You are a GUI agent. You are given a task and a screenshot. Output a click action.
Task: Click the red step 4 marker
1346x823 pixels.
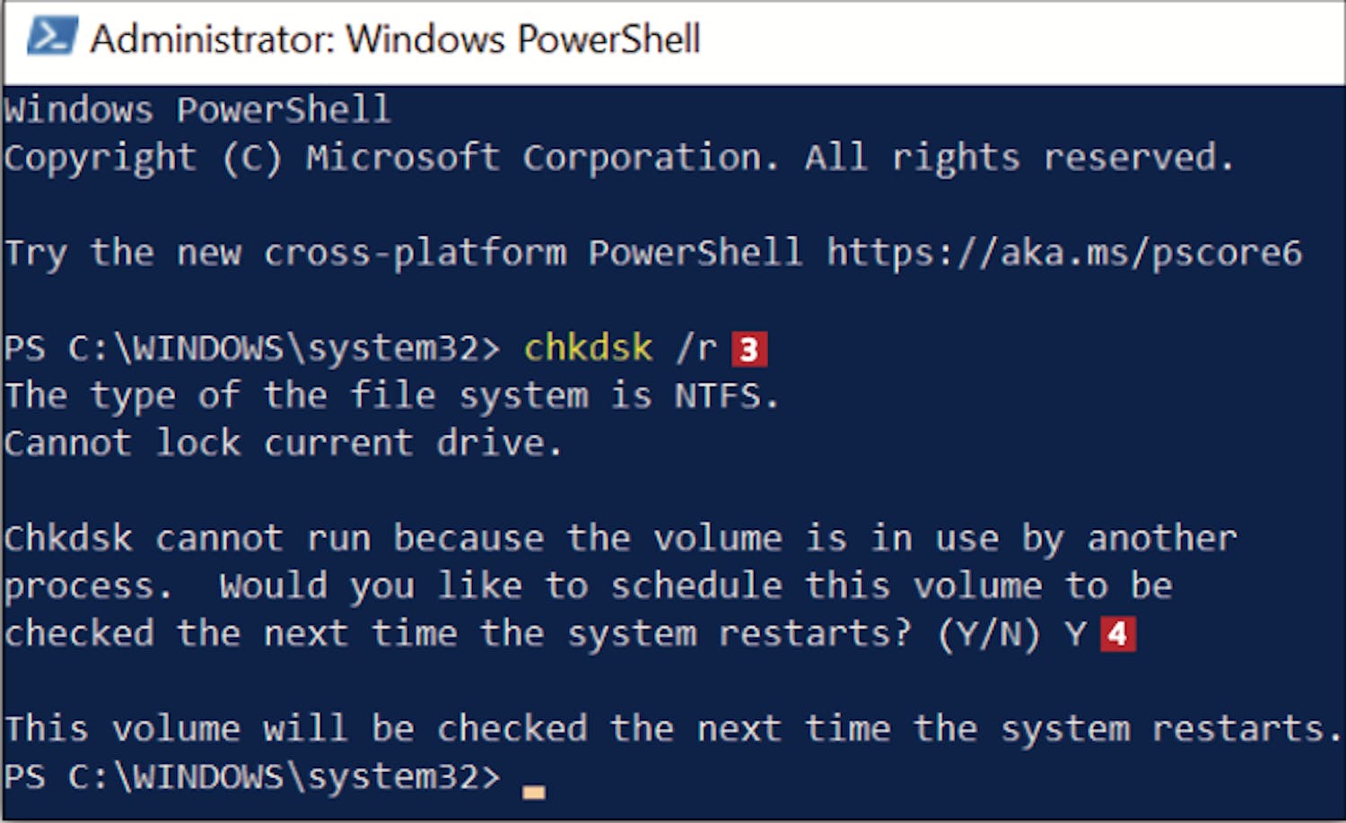(1117, 634)
